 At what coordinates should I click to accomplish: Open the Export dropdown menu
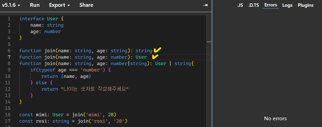[x=59, y=5]
